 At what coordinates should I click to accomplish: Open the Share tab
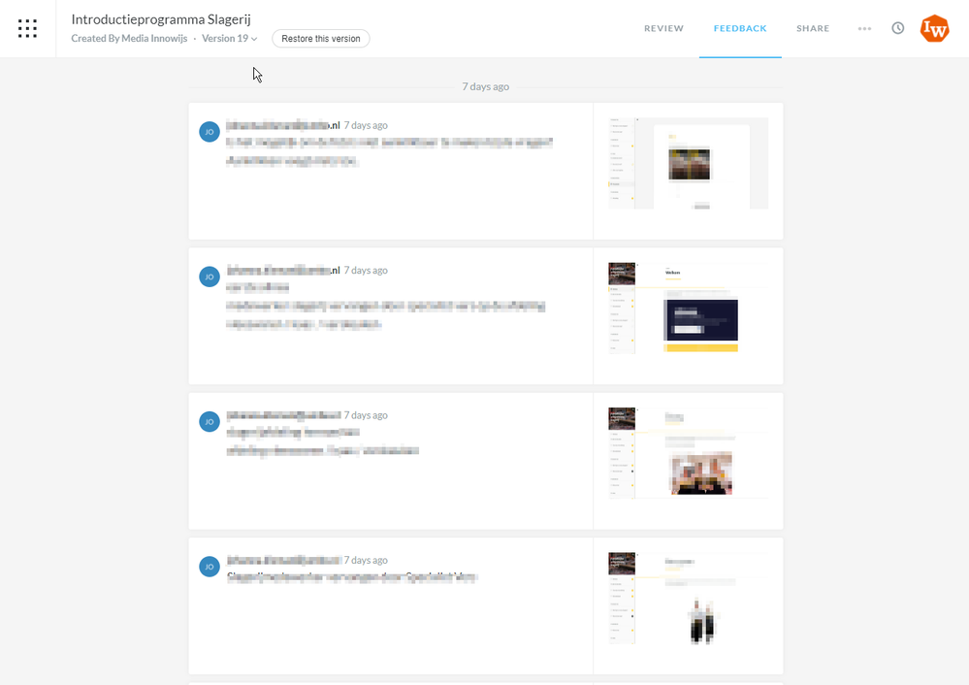[813, 28]
